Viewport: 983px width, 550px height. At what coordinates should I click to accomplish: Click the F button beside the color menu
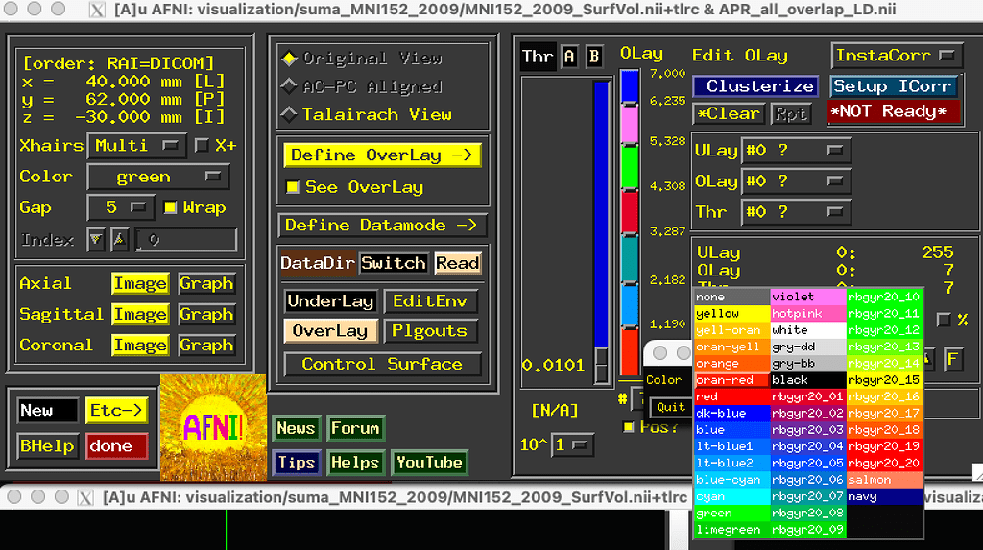point(953,359)
